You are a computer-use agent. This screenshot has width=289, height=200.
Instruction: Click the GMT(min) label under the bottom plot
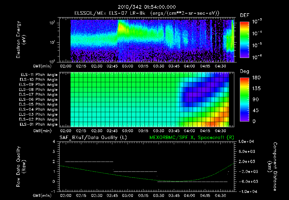(x=42, y=195)
